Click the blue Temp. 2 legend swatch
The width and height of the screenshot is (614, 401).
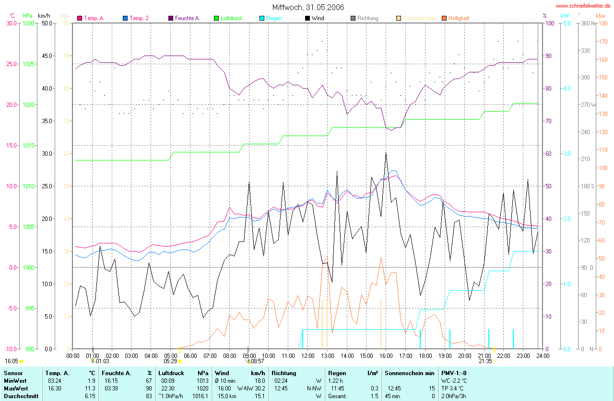pos(125,18)
